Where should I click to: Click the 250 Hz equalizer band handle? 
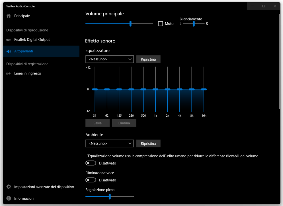(131, 89)
